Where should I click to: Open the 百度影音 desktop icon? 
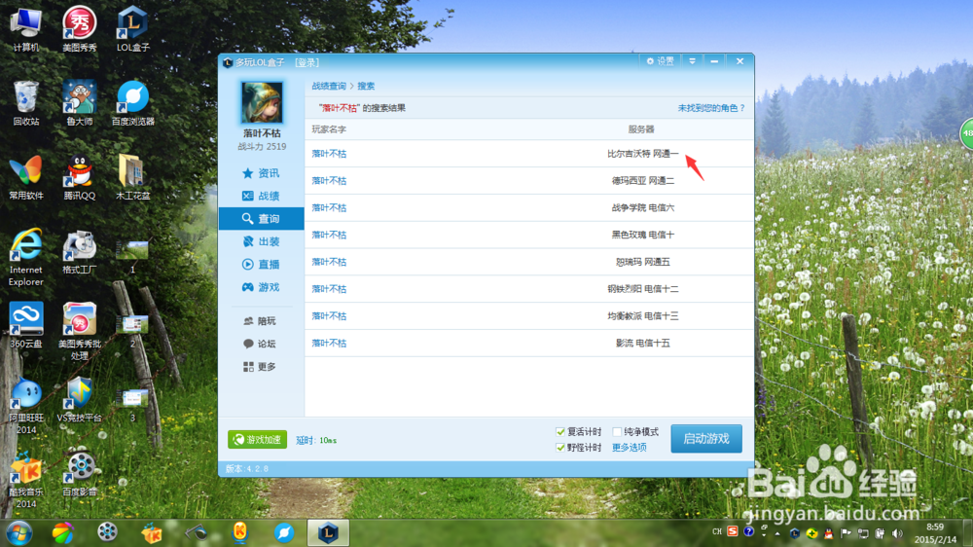(x=80, y=473)
